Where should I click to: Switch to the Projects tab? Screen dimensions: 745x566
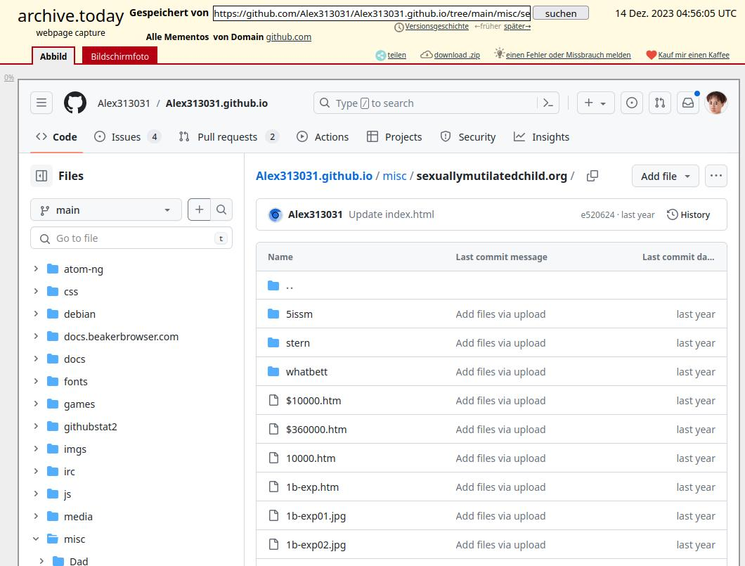pos(394,137)
